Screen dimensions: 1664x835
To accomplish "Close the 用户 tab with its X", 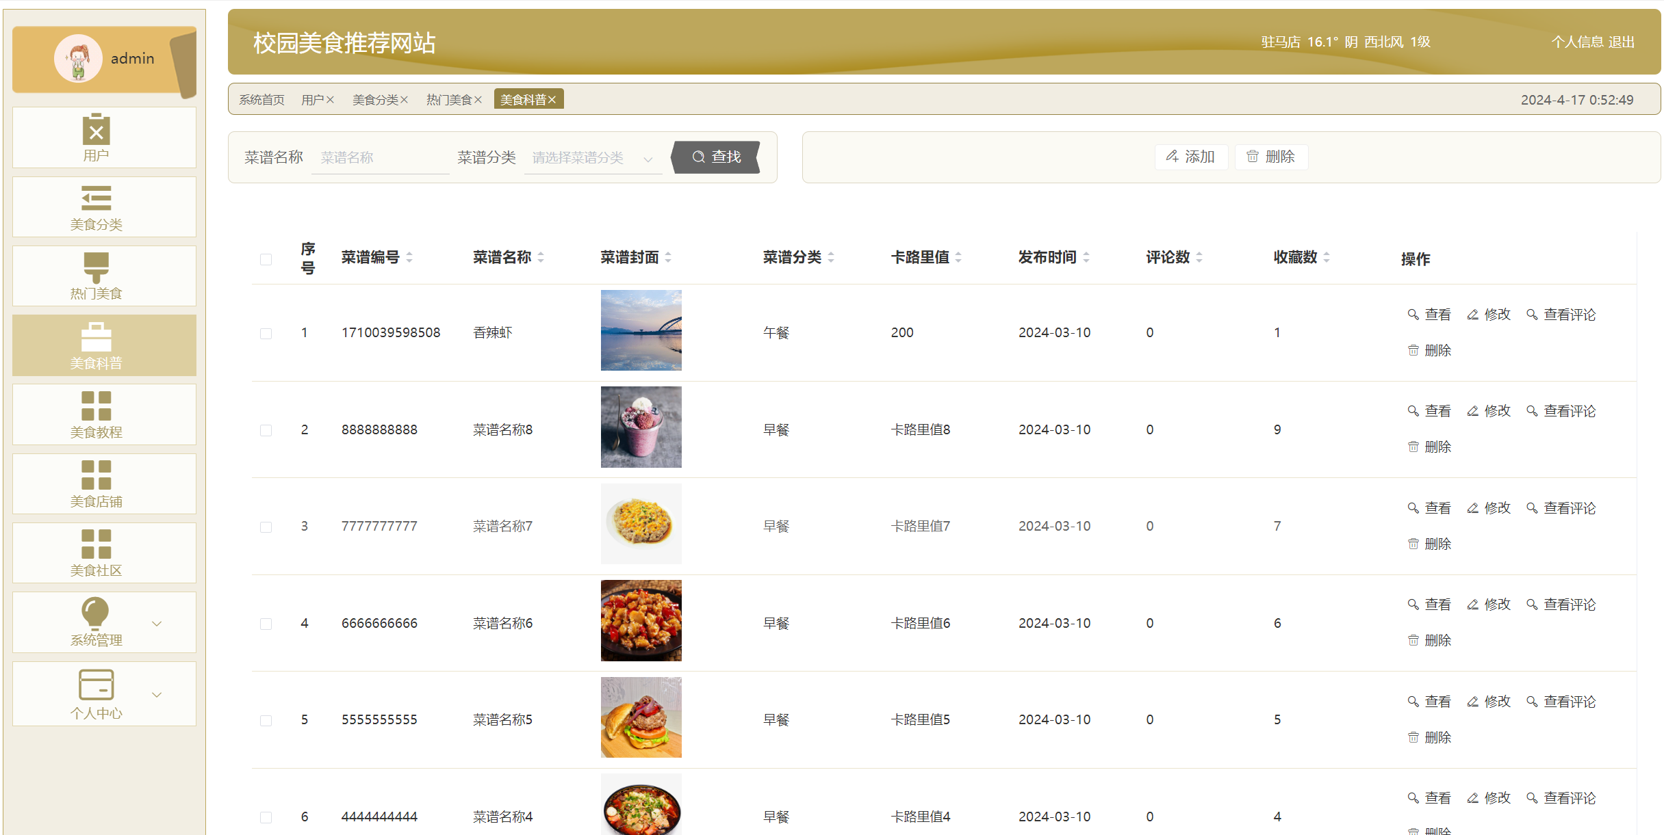I will click(x=330, y=100).
